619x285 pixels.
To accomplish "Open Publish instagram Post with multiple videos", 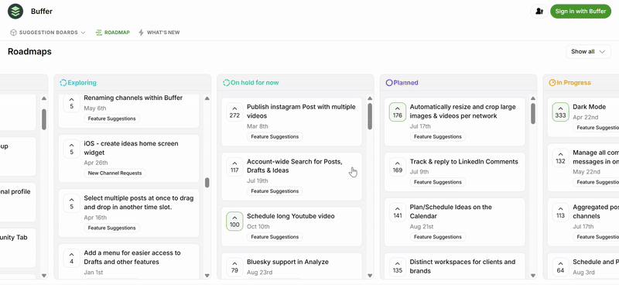I will [x=301, y=112].
